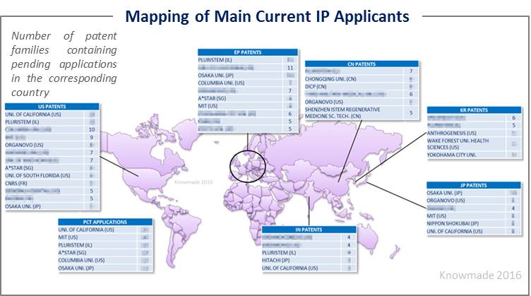Select "OSAKA UNI. (JP)" in EP PATENTS table
Viewport: 531px width, 296px height.
[216, 75]
